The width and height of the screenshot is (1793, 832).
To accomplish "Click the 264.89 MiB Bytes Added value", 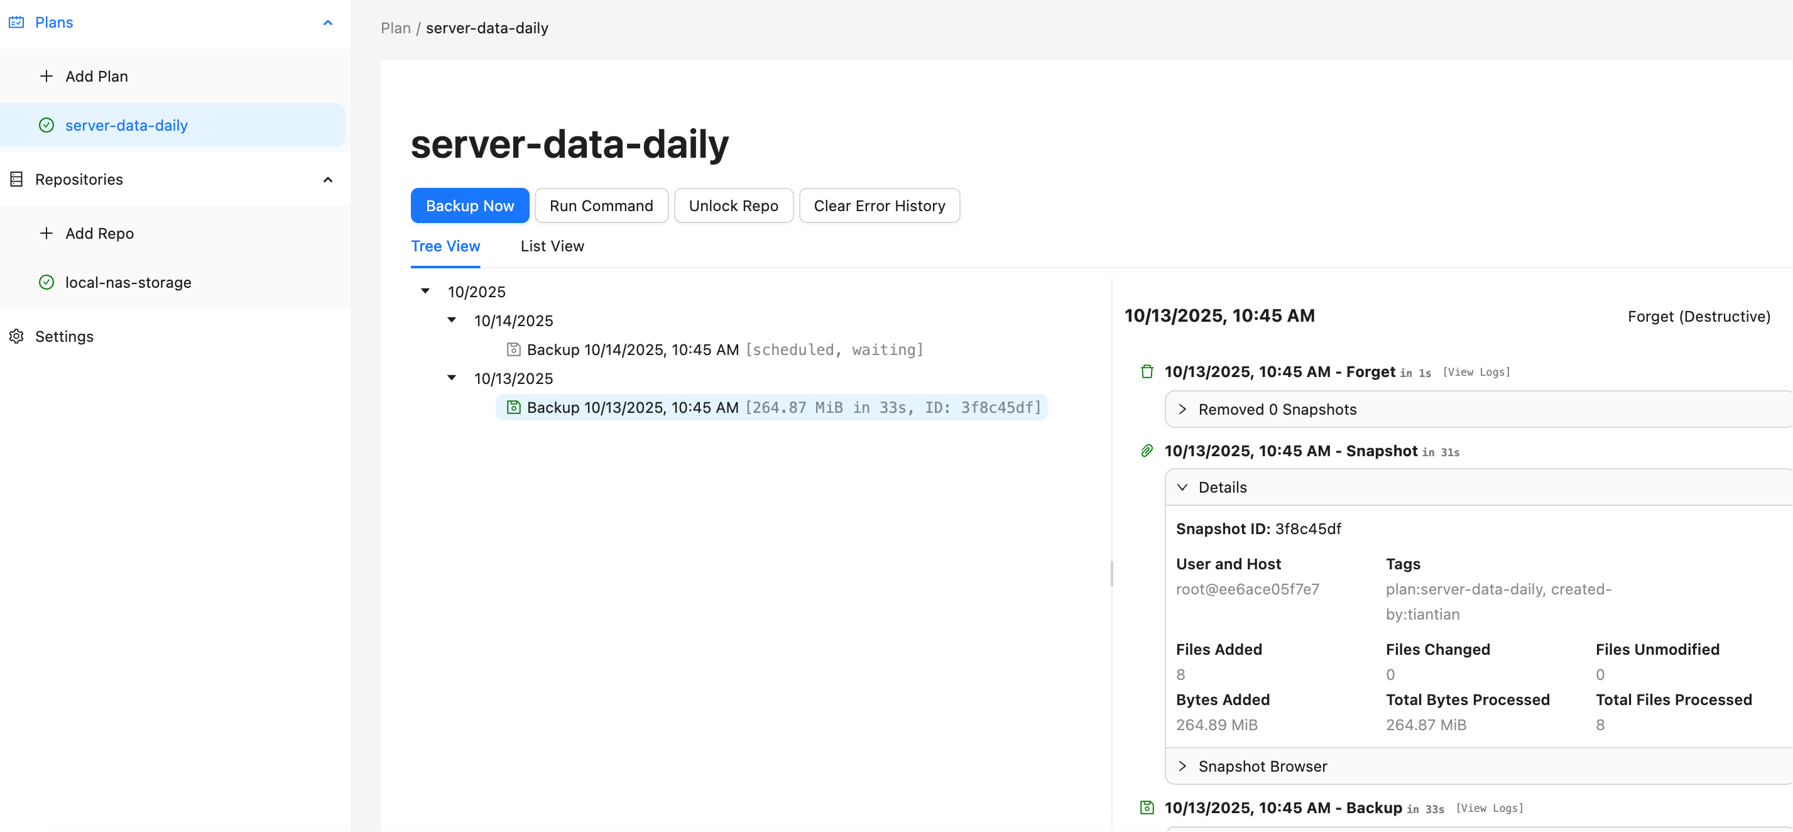I will click(1217, 725).
